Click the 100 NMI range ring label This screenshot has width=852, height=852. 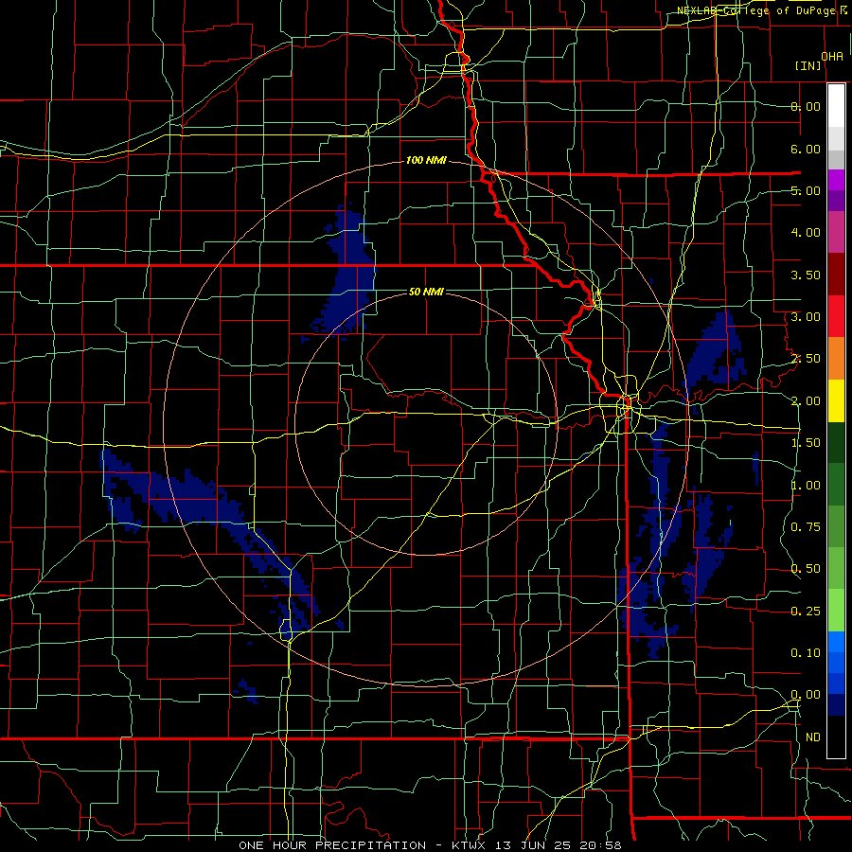coord(427,160)
